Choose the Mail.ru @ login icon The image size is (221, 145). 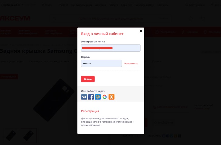coord(98,97)
